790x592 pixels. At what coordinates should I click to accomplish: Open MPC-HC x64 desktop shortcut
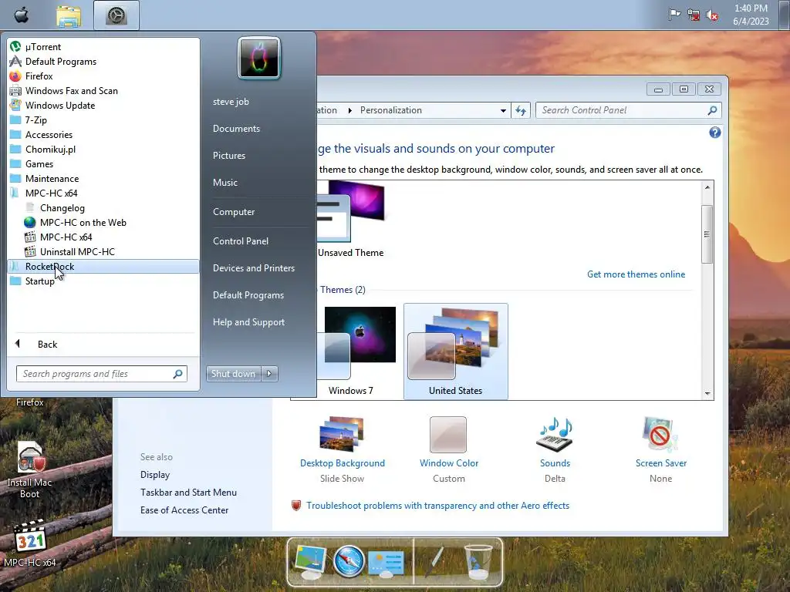point(30,543)
